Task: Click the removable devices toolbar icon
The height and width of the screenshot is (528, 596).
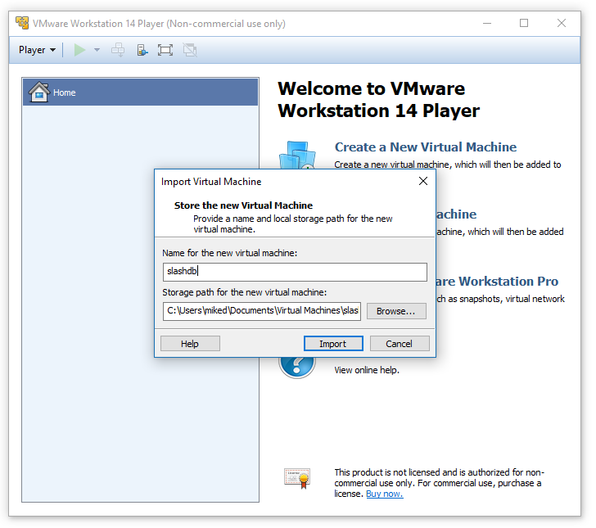Action: pos(142,50)
